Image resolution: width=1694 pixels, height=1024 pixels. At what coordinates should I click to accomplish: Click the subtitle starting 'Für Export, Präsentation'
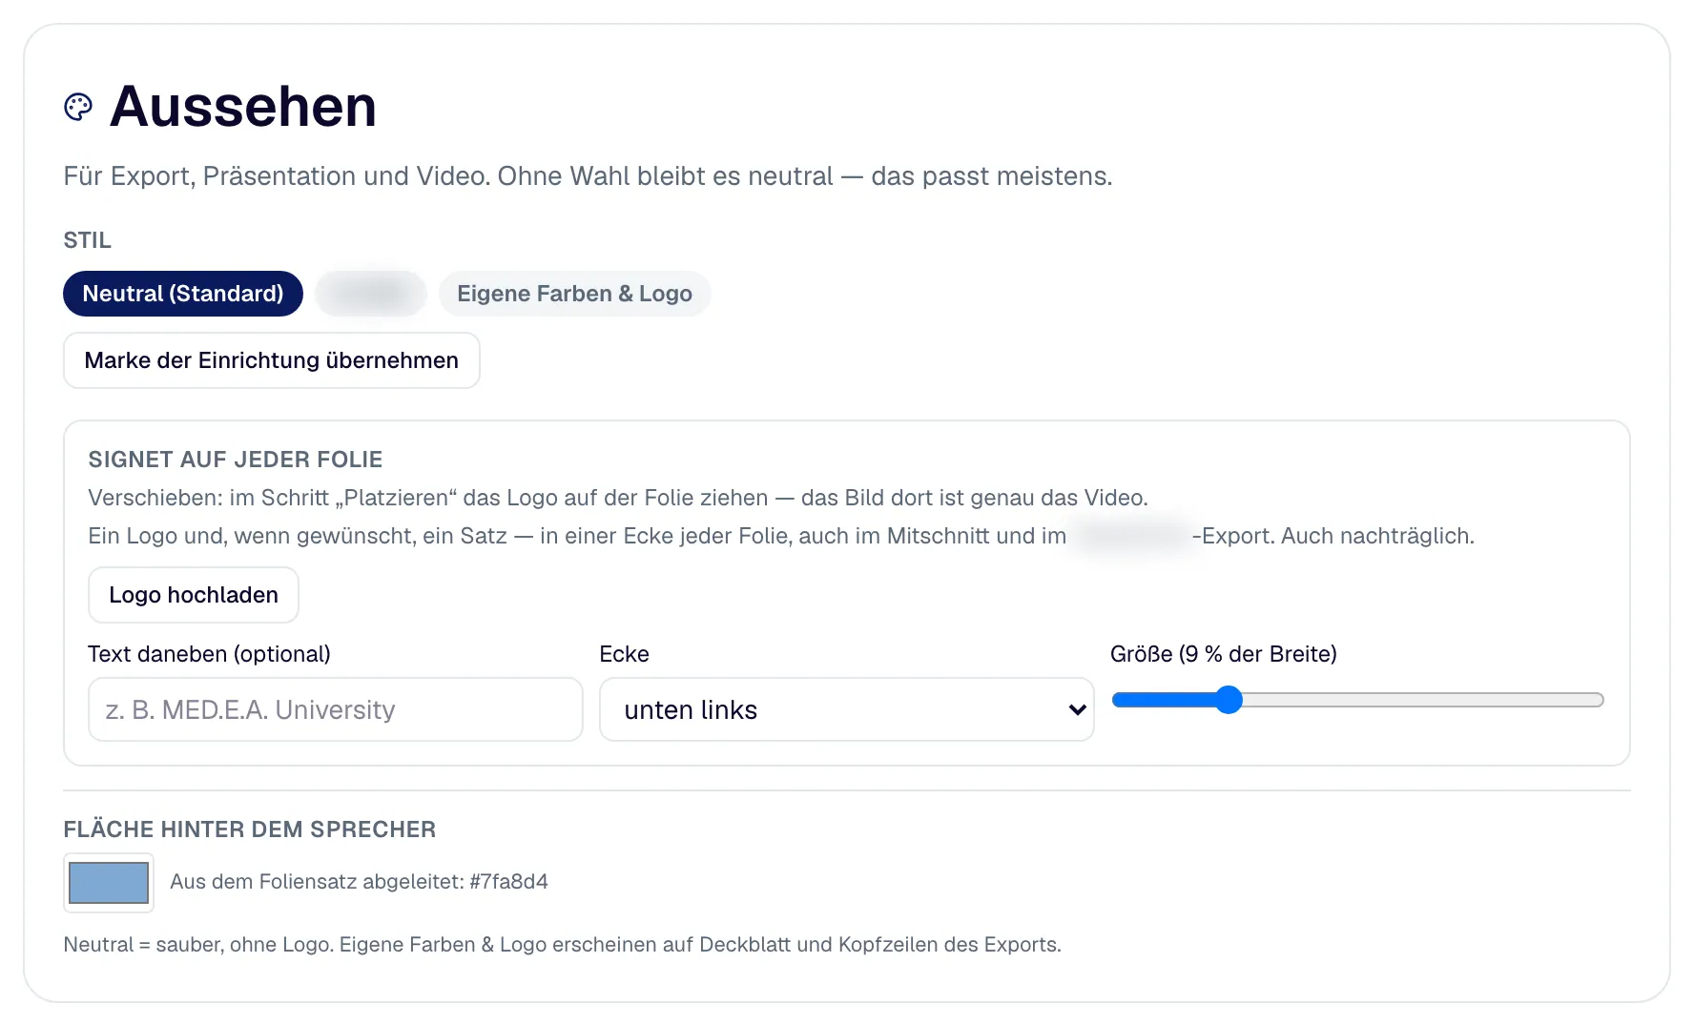[588, 176]
